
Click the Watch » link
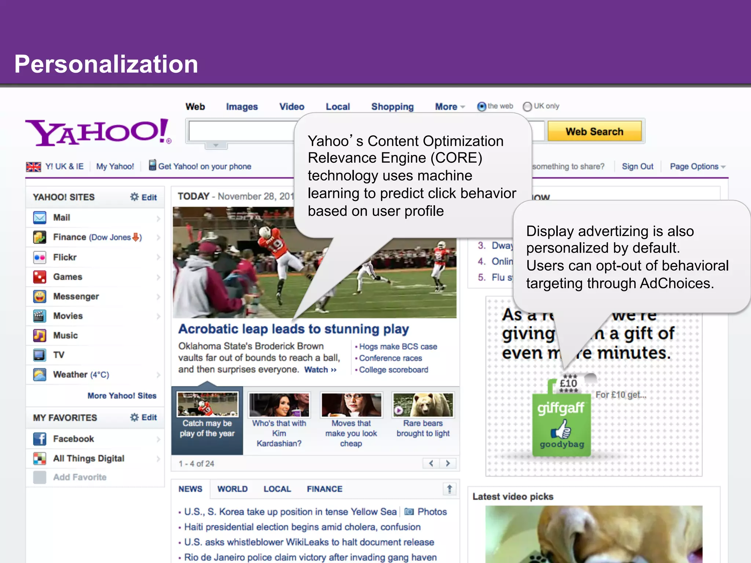(x=320, y=369)
